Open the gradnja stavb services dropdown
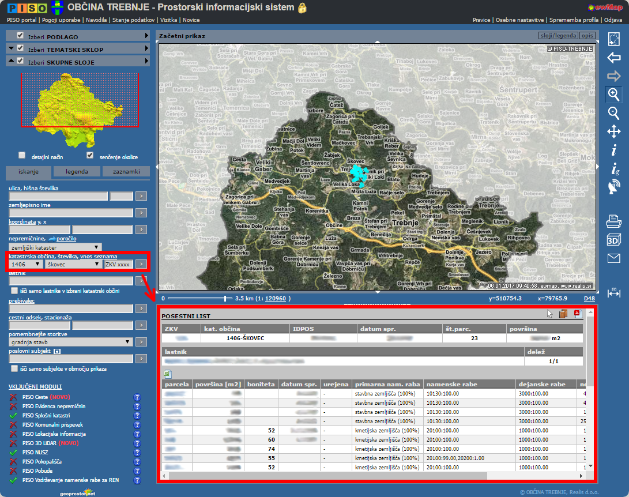The image size is (629, 497). click(x=70, y=342)
